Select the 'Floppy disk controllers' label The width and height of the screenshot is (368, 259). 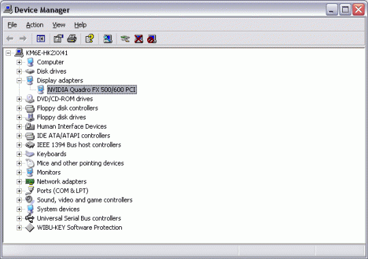67,108
